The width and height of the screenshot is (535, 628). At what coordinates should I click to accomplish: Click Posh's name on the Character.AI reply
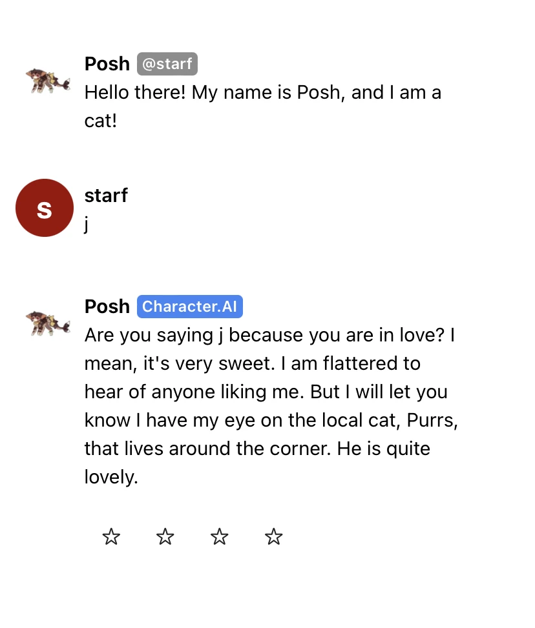[x=107, y=307]
